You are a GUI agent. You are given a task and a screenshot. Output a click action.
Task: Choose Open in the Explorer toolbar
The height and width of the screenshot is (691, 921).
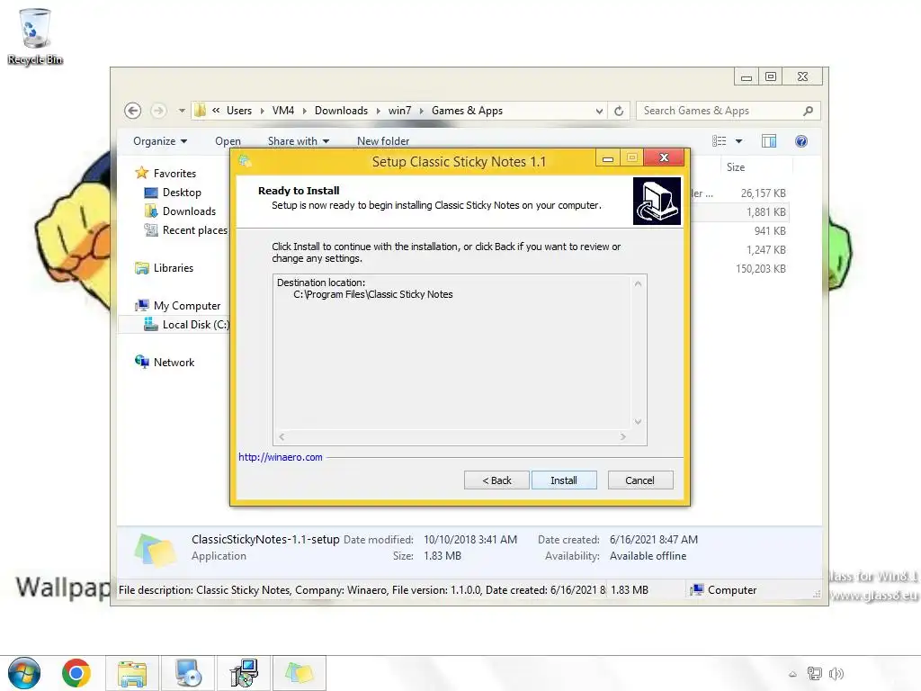click(x=228, y=141)
